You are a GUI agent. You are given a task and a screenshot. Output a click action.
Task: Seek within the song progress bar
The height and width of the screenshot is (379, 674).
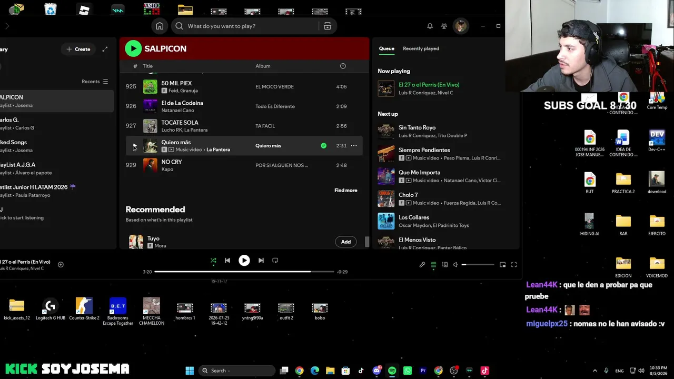coord(244,272)
